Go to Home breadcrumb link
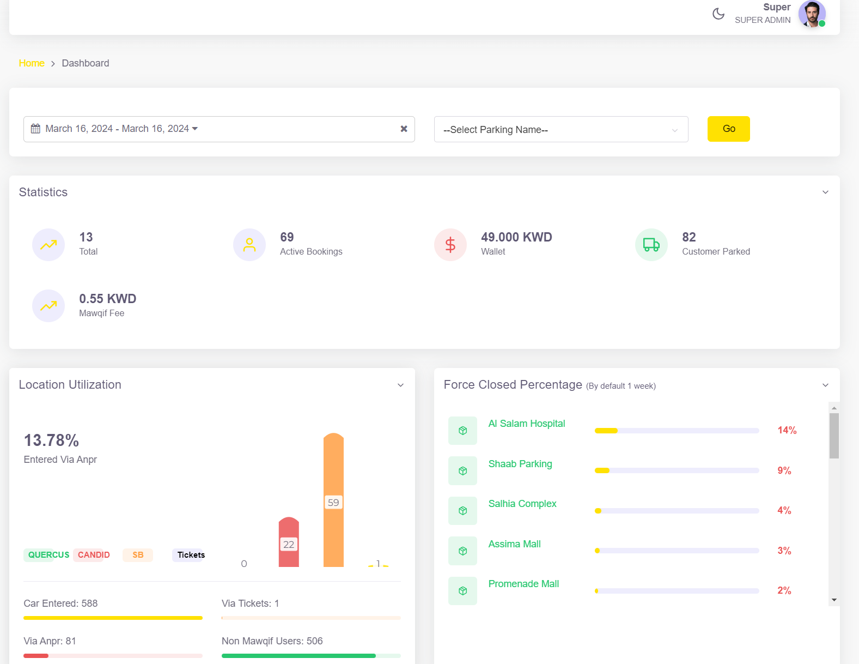The image size is (859, 664). (32, 63)
